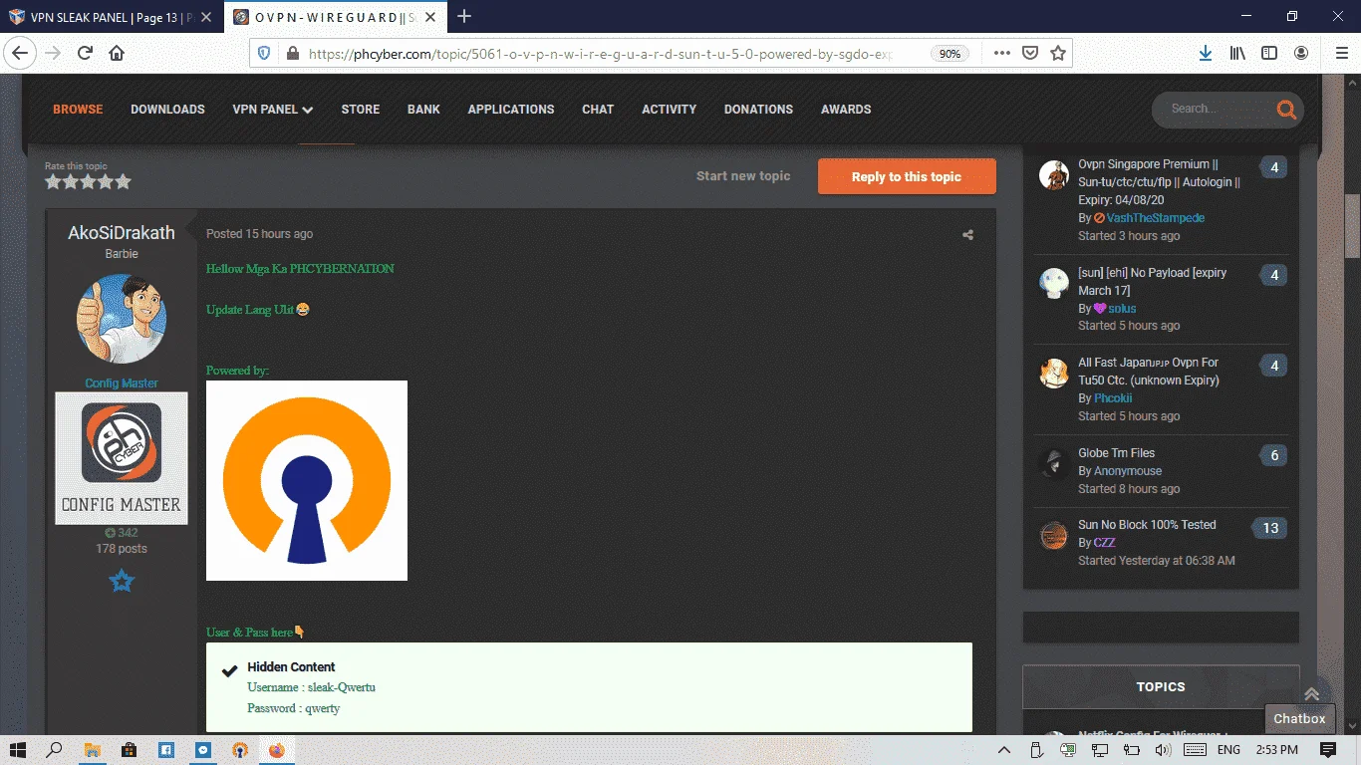Screen dimensions: 1361x765
Task: Open Firefox account icon
Action: click(x=1301, y=53)
